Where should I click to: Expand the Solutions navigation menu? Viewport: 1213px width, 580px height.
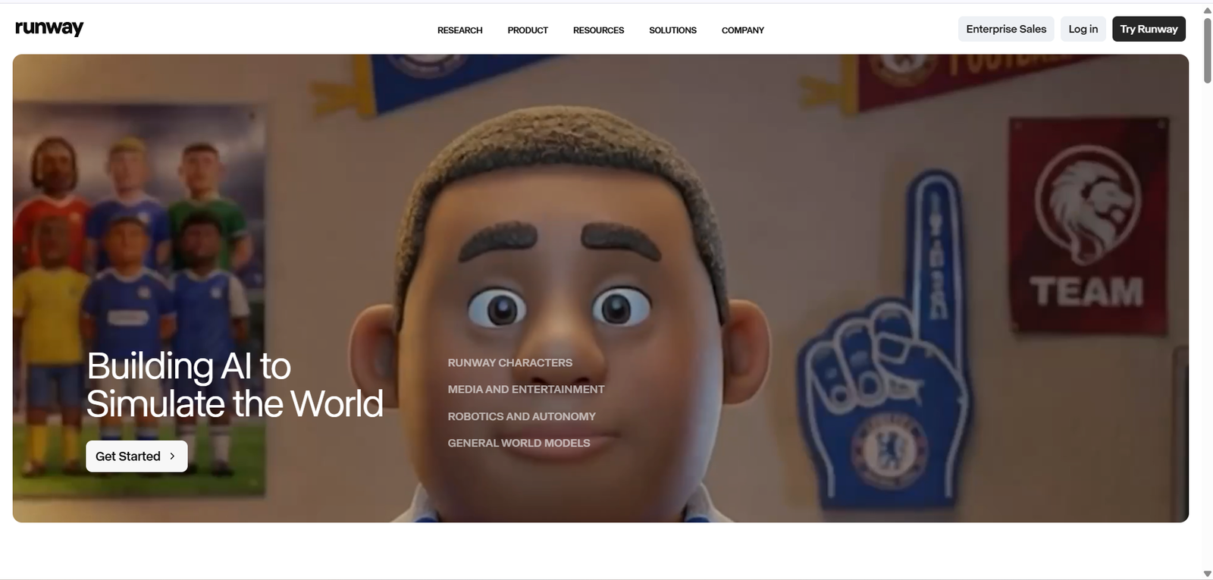click(x=672, y=30)
